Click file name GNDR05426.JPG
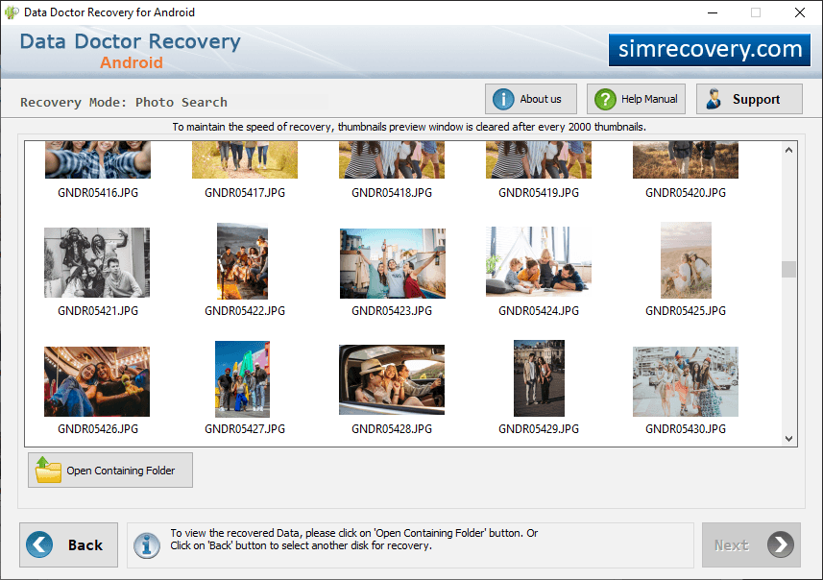Viewport: 823px width, 580px height. click(98, 429)
